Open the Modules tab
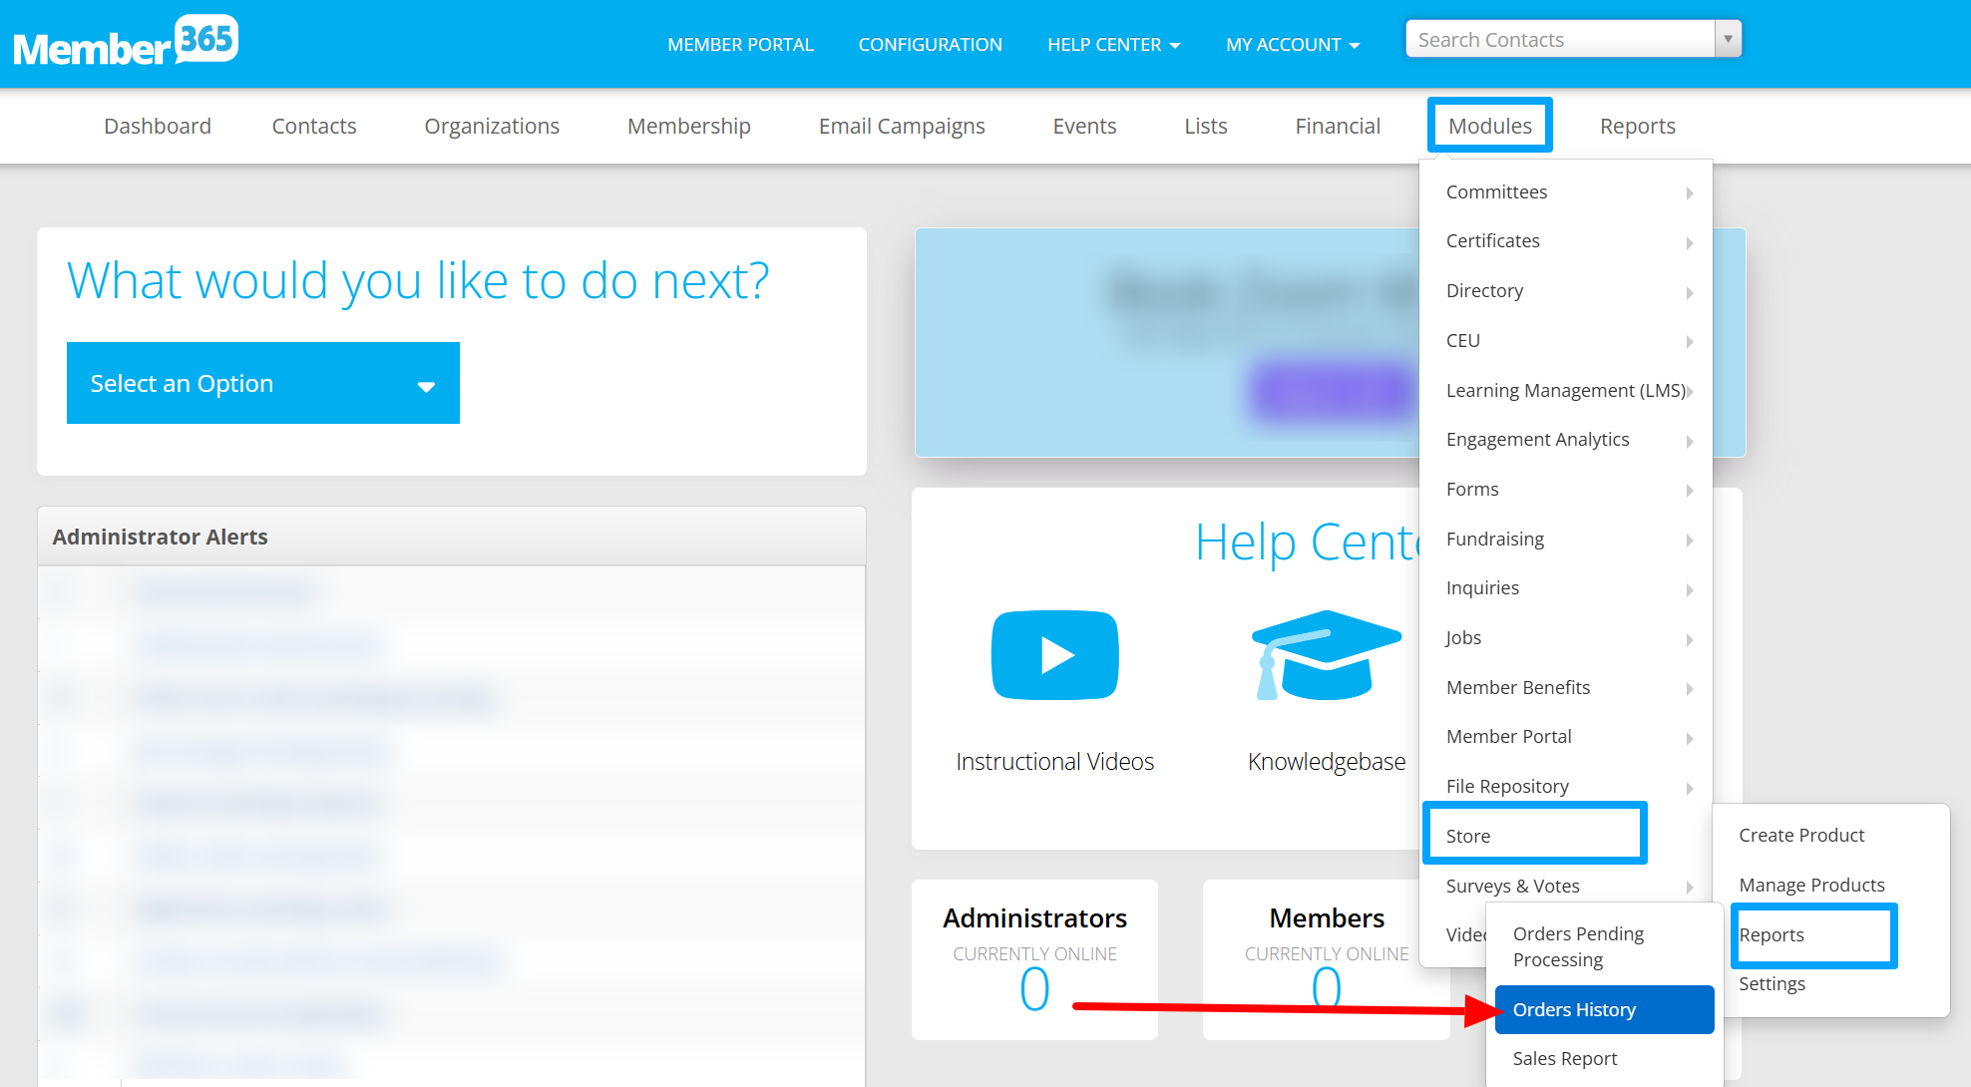The width and height of the screenshot is (1971, 1087). tap(1489, 126)
